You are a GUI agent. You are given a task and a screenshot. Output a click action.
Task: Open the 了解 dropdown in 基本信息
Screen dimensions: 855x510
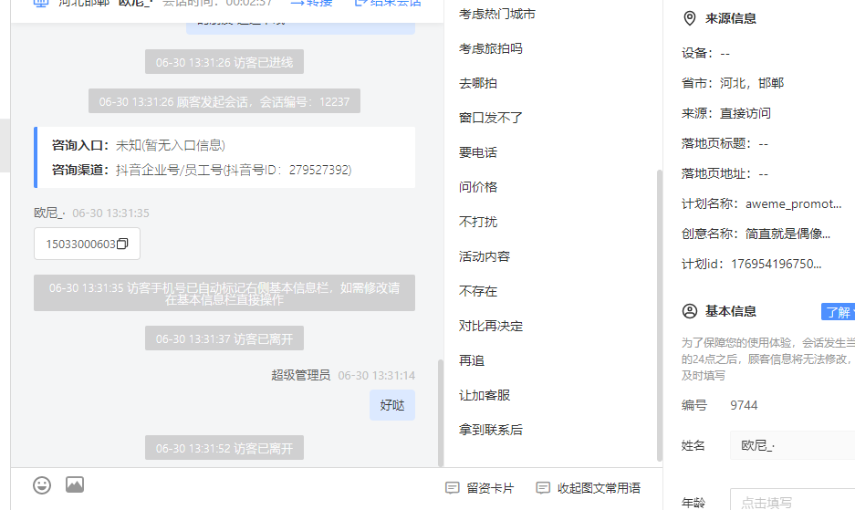839,312
